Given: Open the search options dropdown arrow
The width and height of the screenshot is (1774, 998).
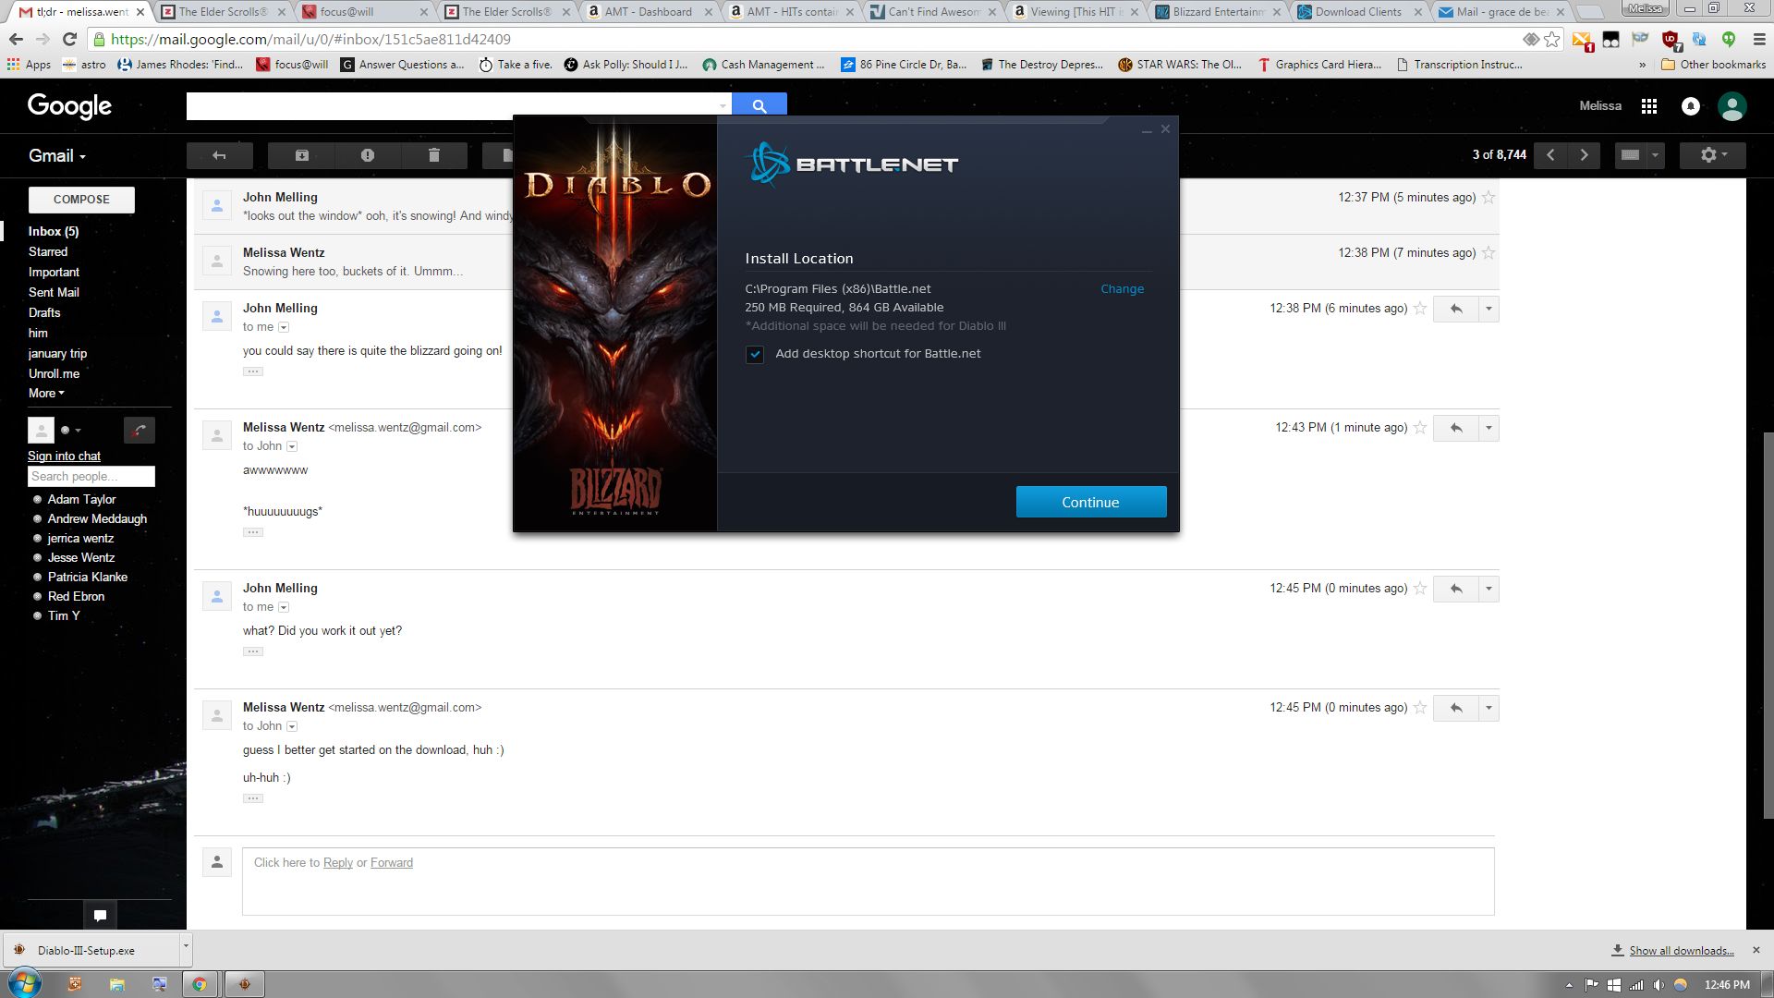Looking at the screenshot, I should click(x=723, y=106).
